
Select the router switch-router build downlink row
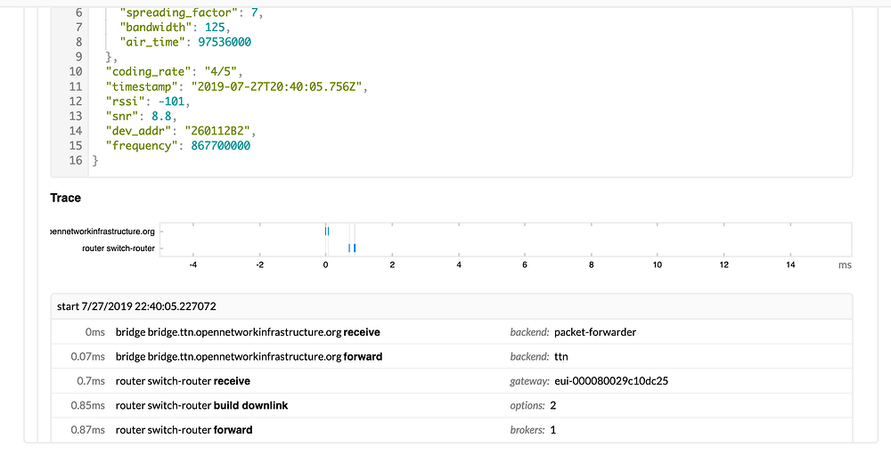tap(452, 405)
